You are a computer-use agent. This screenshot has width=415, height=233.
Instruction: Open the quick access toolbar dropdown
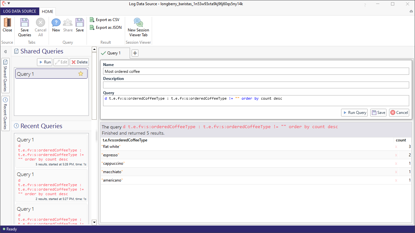tap(9, 3)
